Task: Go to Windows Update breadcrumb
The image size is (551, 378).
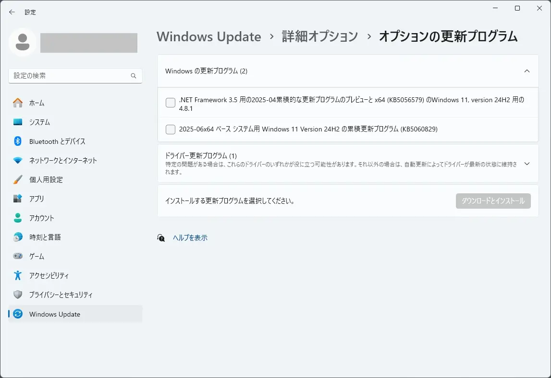Action: tap(209, 36)
